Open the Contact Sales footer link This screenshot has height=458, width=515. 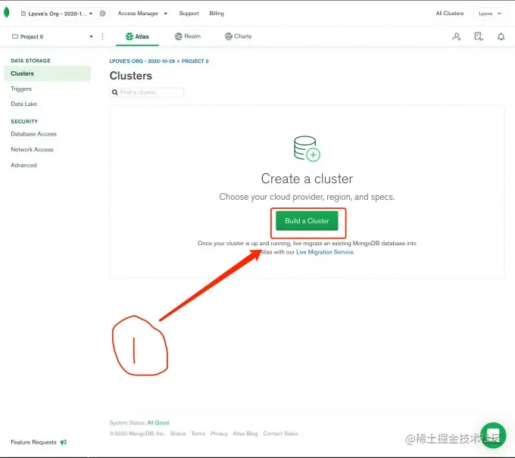click(280, 434)
